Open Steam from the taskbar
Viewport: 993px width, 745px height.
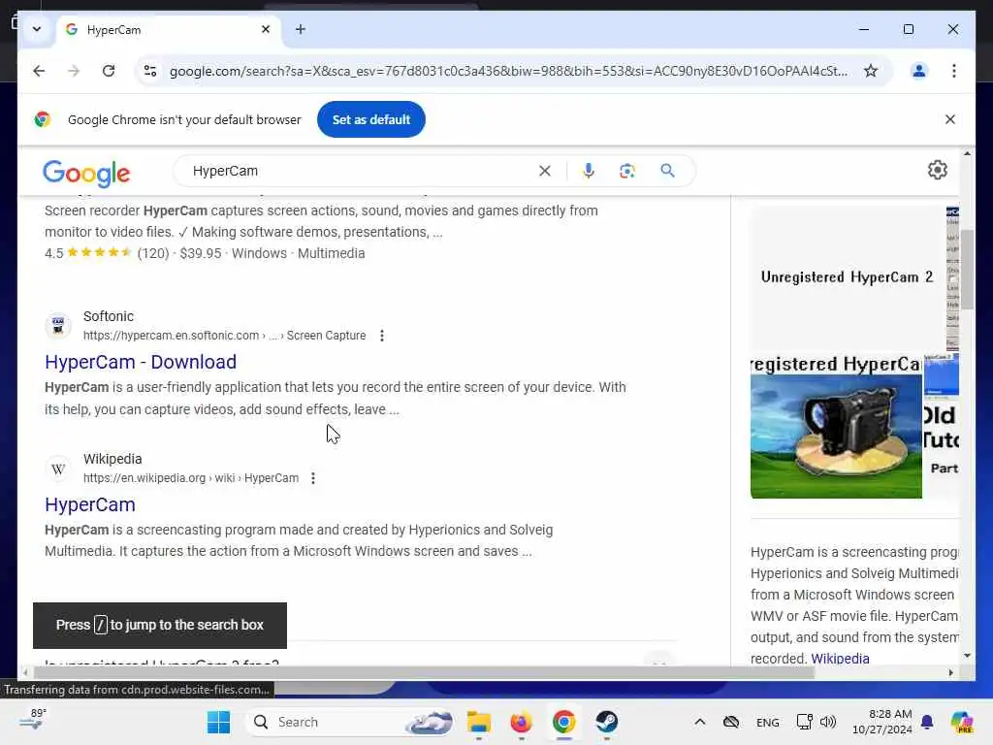[607, 722]
